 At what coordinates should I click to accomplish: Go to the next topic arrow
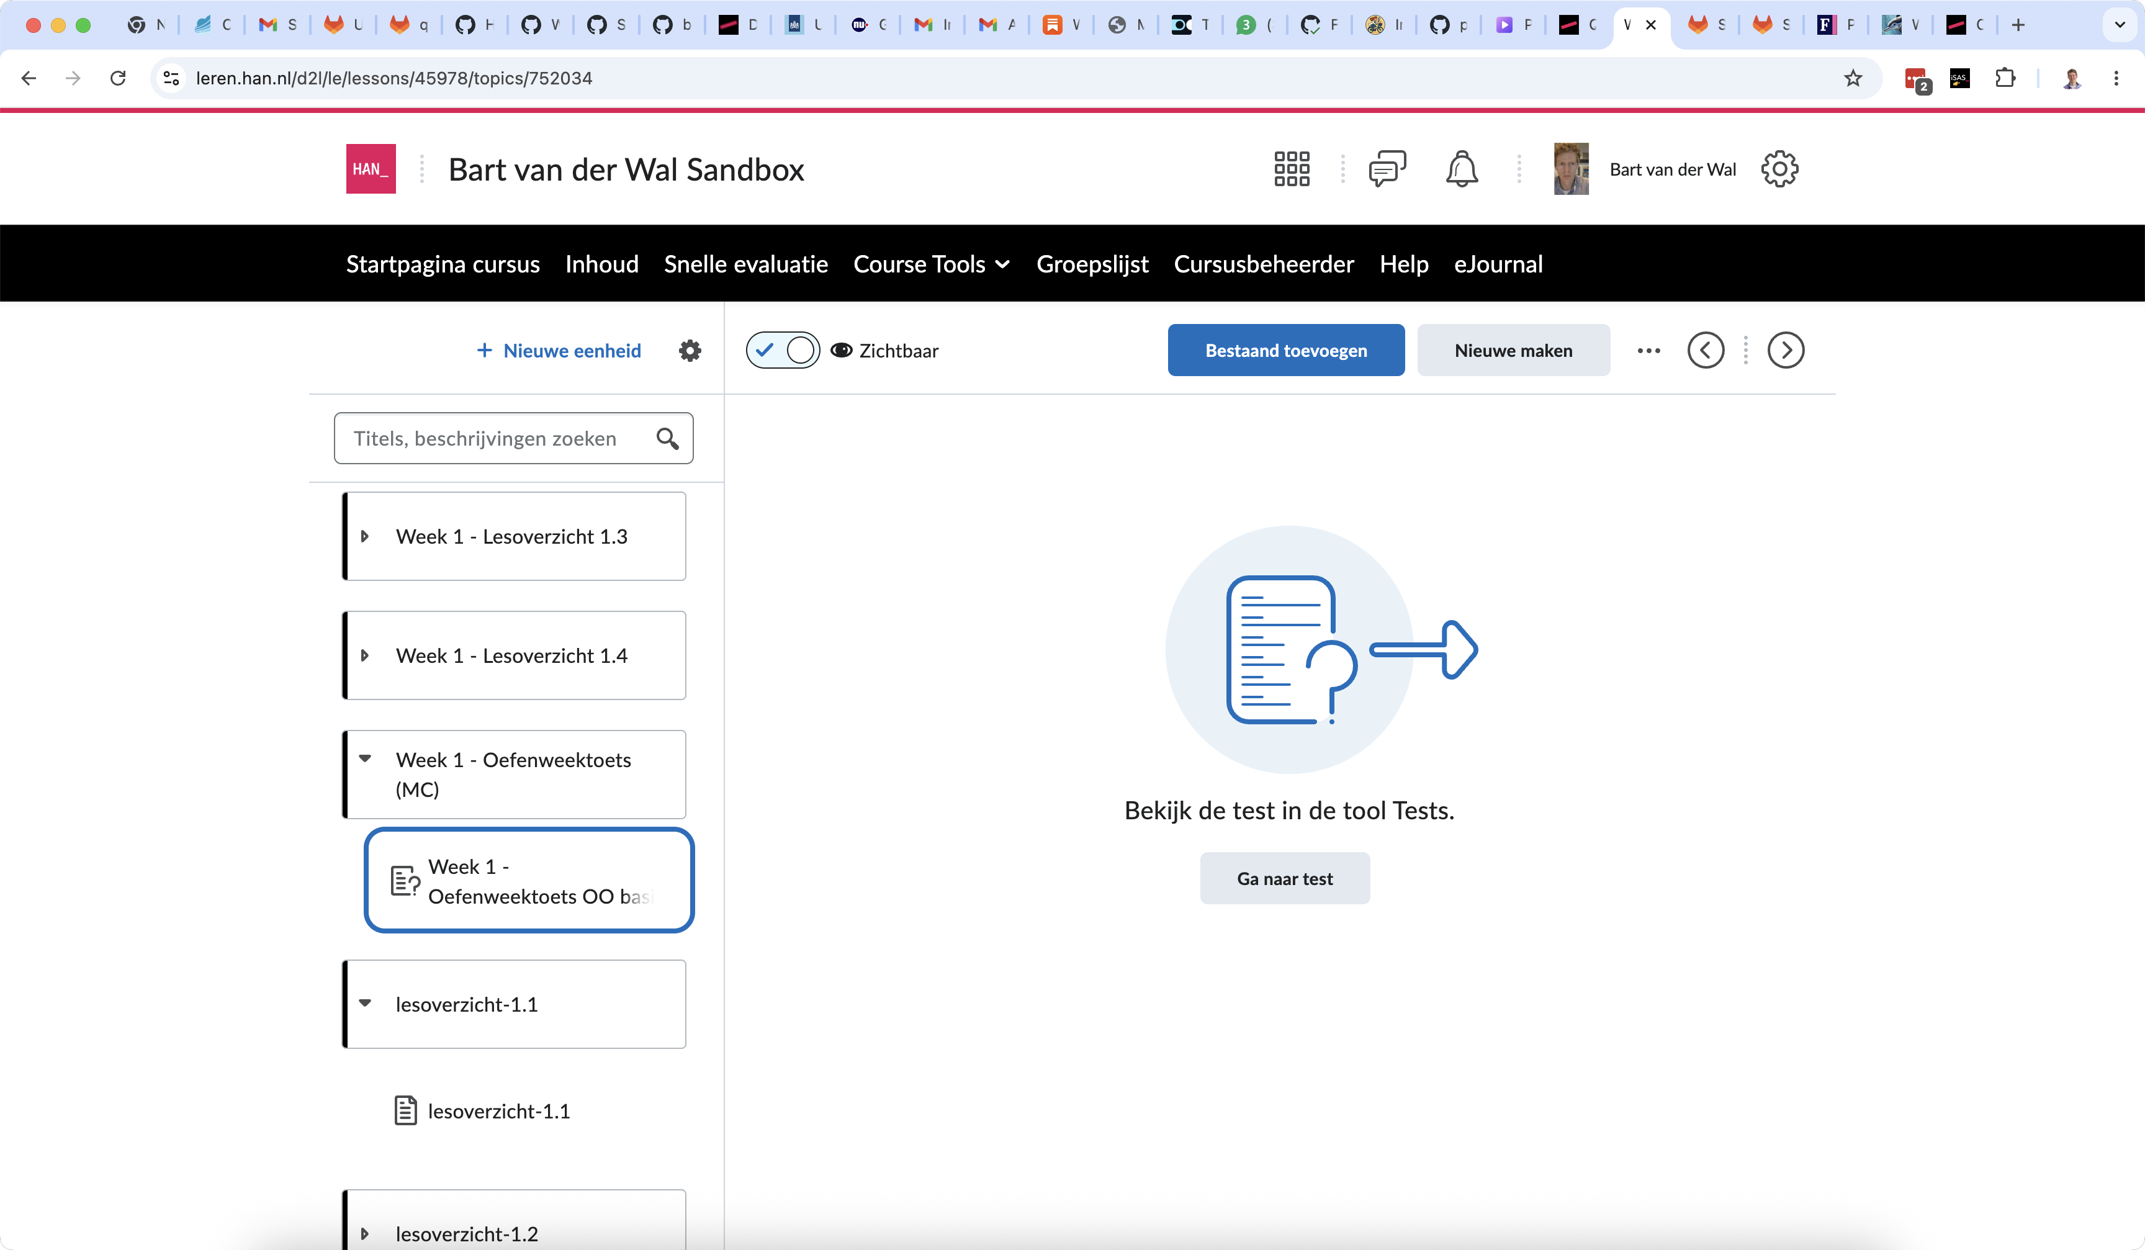pos(1786,349)
